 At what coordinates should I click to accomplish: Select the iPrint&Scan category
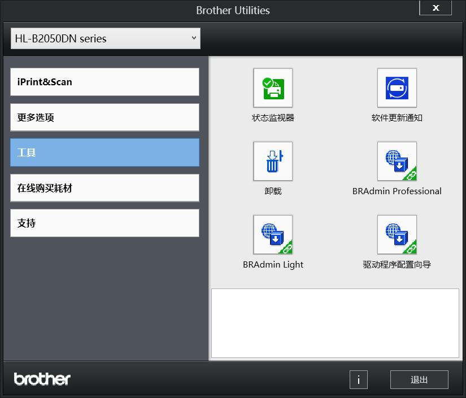tap(104, 81)
